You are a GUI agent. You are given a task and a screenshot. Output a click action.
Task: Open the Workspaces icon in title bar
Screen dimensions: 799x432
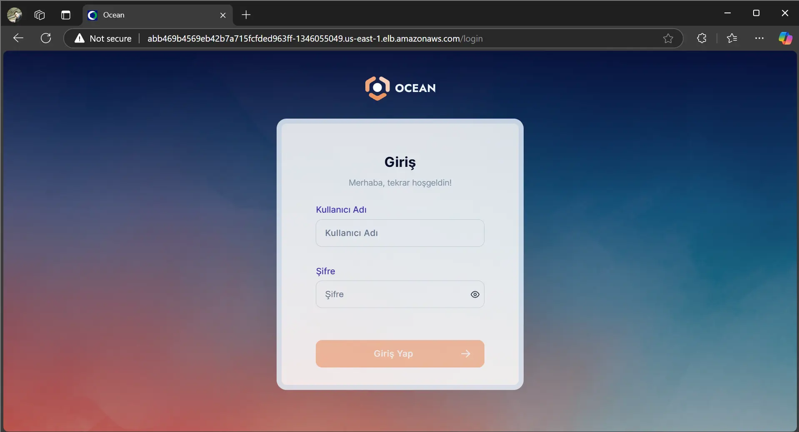click(x=40, y=15)
